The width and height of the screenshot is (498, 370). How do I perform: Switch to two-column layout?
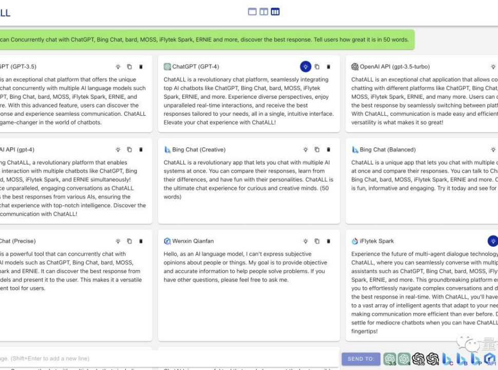pyautogui.click(x=263, y=12)
